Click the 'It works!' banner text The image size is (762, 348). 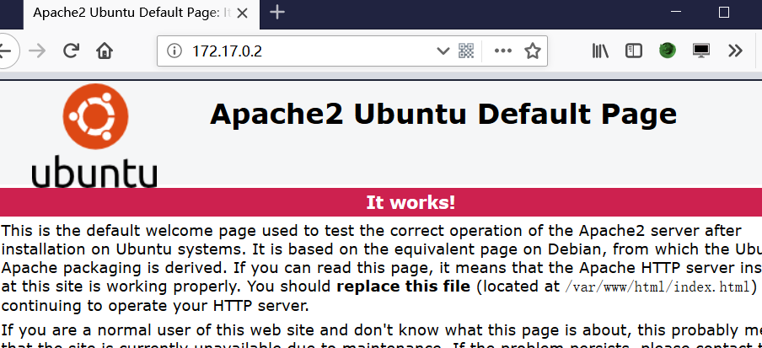click(x=411, y=202)
